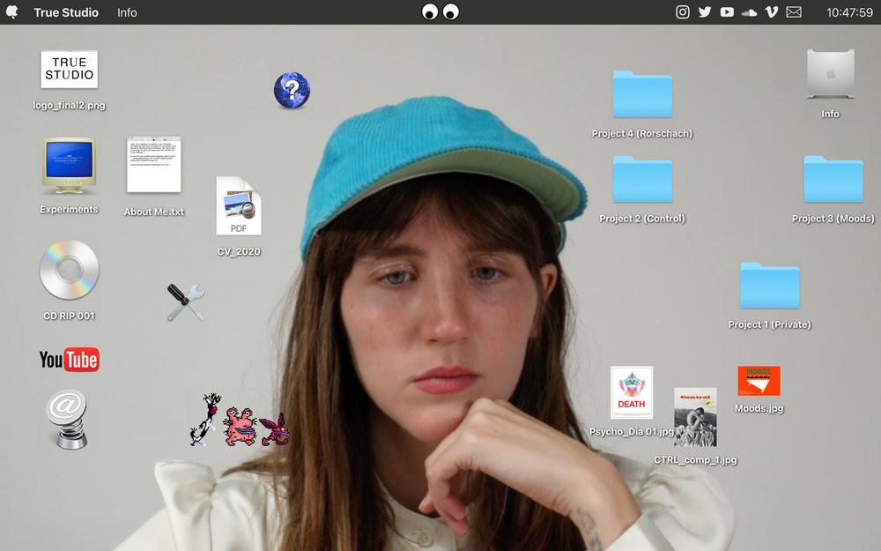This screenshot has height=551, width=881.
Task: Click the eyes icon in the menu bar
Action: [440, 11]
